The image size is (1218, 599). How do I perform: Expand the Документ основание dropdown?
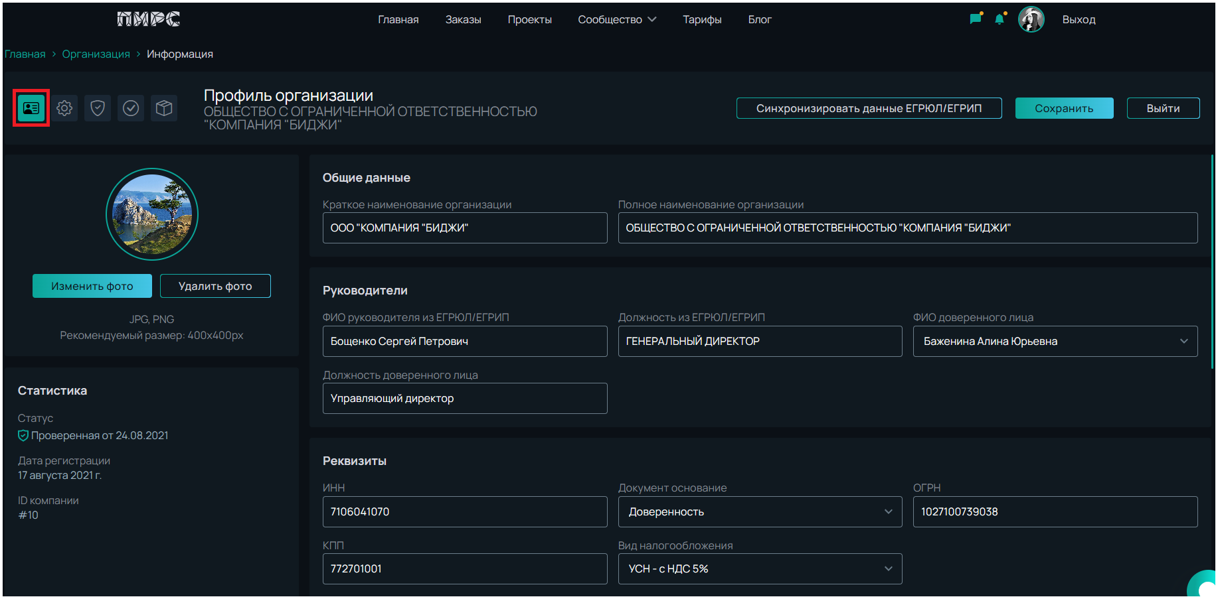coord(760,512)
